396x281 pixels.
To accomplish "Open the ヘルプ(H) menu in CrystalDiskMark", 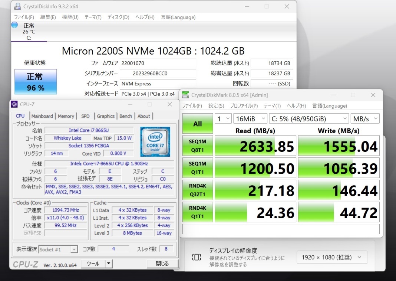I will tap(296, 106).
